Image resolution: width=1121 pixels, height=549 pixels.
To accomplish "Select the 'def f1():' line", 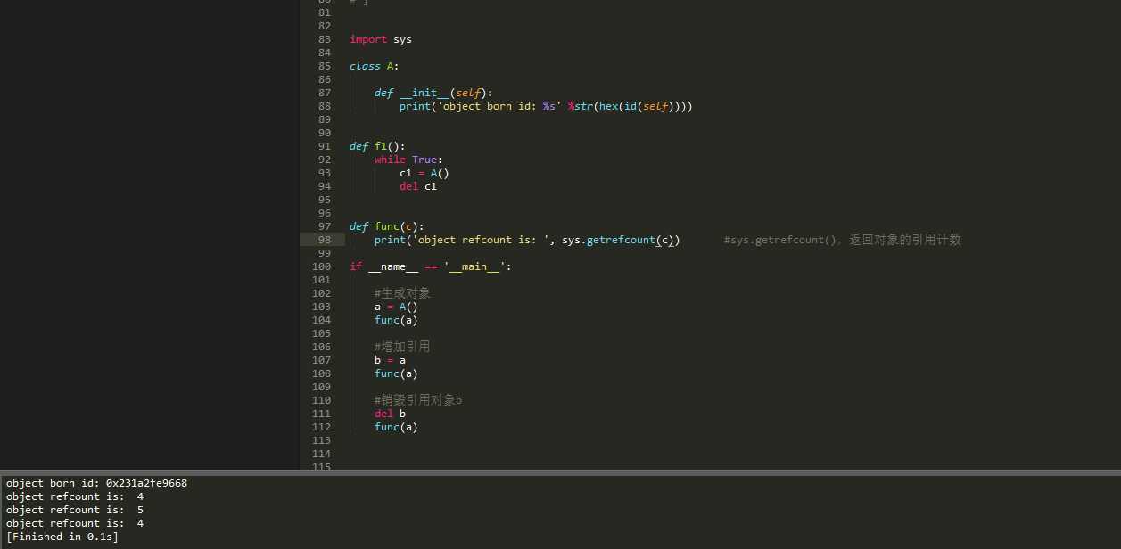I will (377, 146).
